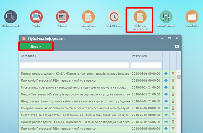Viewport: 203px width, 133px height.
Task: Open the Матеріали folder icon
Action: pyautogui.click(x=192, y=17)
